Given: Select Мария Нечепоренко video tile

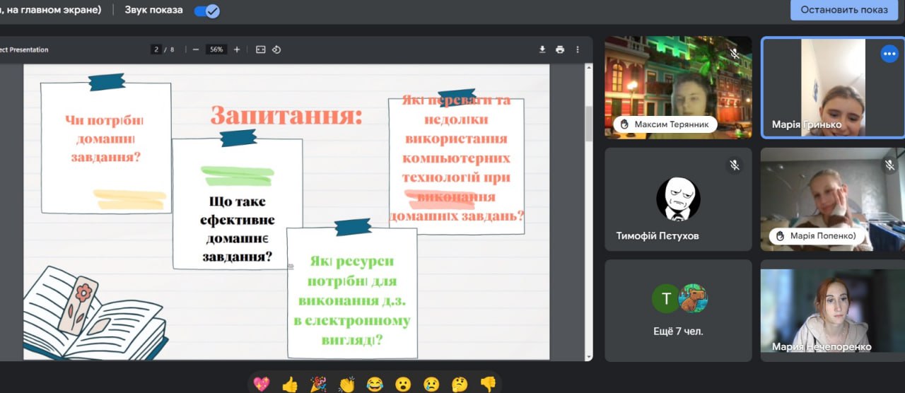Looking at the screenshot, I should click(x=832, y=311).
